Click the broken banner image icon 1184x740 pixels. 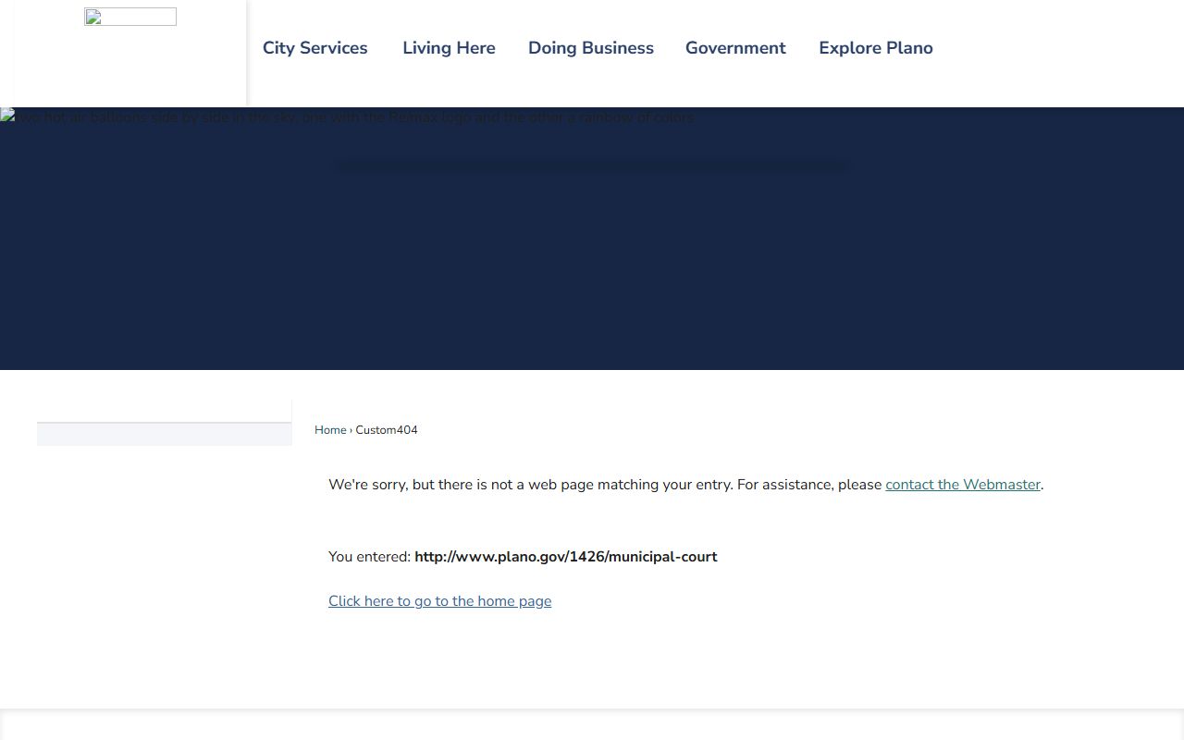tap(7, 116)
